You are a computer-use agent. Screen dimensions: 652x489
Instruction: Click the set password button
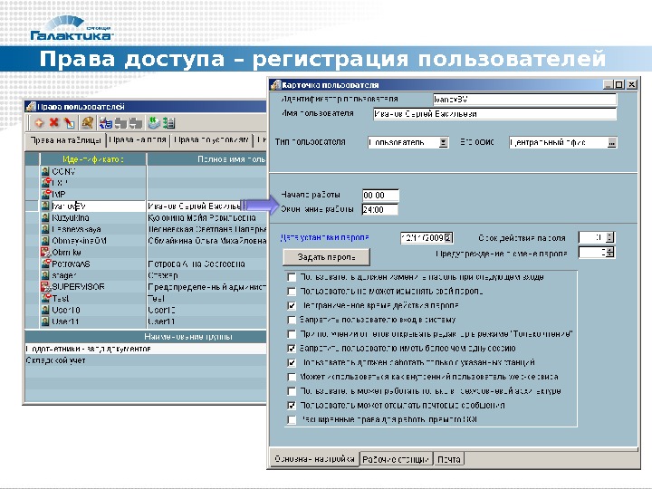pyautogui.click(x=326, y=257)
